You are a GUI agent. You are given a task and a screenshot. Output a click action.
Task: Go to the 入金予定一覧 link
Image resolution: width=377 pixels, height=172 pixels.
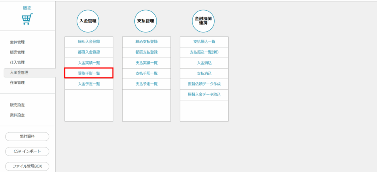[x=89, y=84]
